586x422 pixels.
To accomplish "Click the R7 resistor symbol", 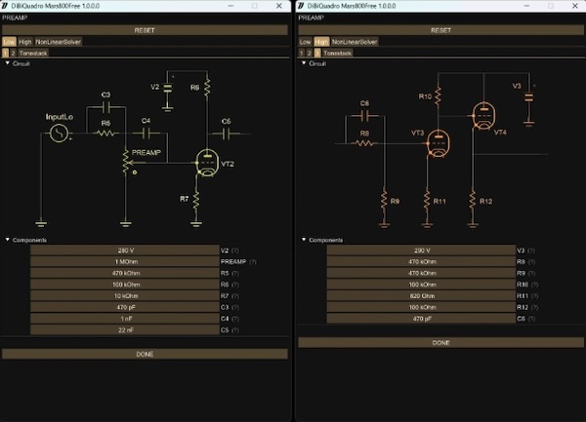I will point(196,202).
